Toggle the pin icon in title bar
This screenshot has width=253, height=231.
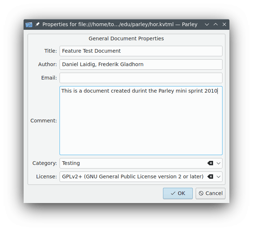(x=37, y=24)
